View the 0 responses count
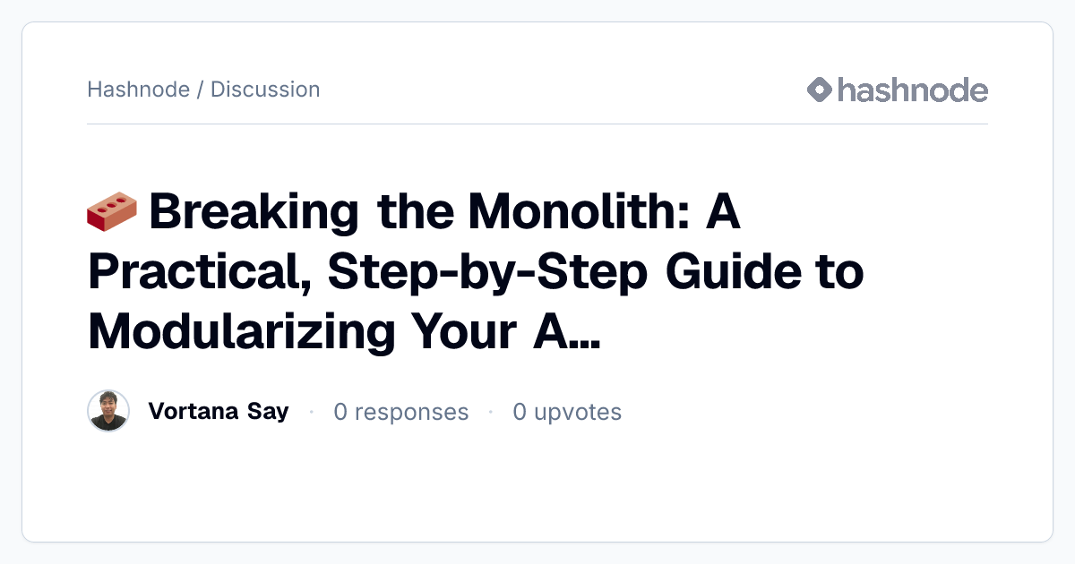The image size is (1075, 564). pyautogui.click(x=401, y=412)
